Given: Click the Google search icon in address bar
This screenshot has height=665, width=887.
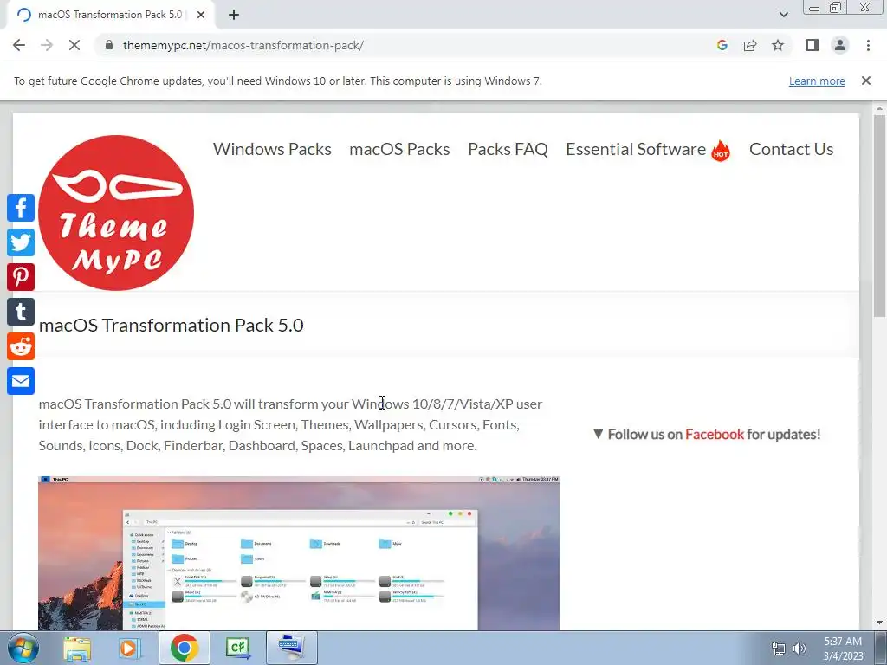Looking at the screenshot, I should [x=722, y=45].
